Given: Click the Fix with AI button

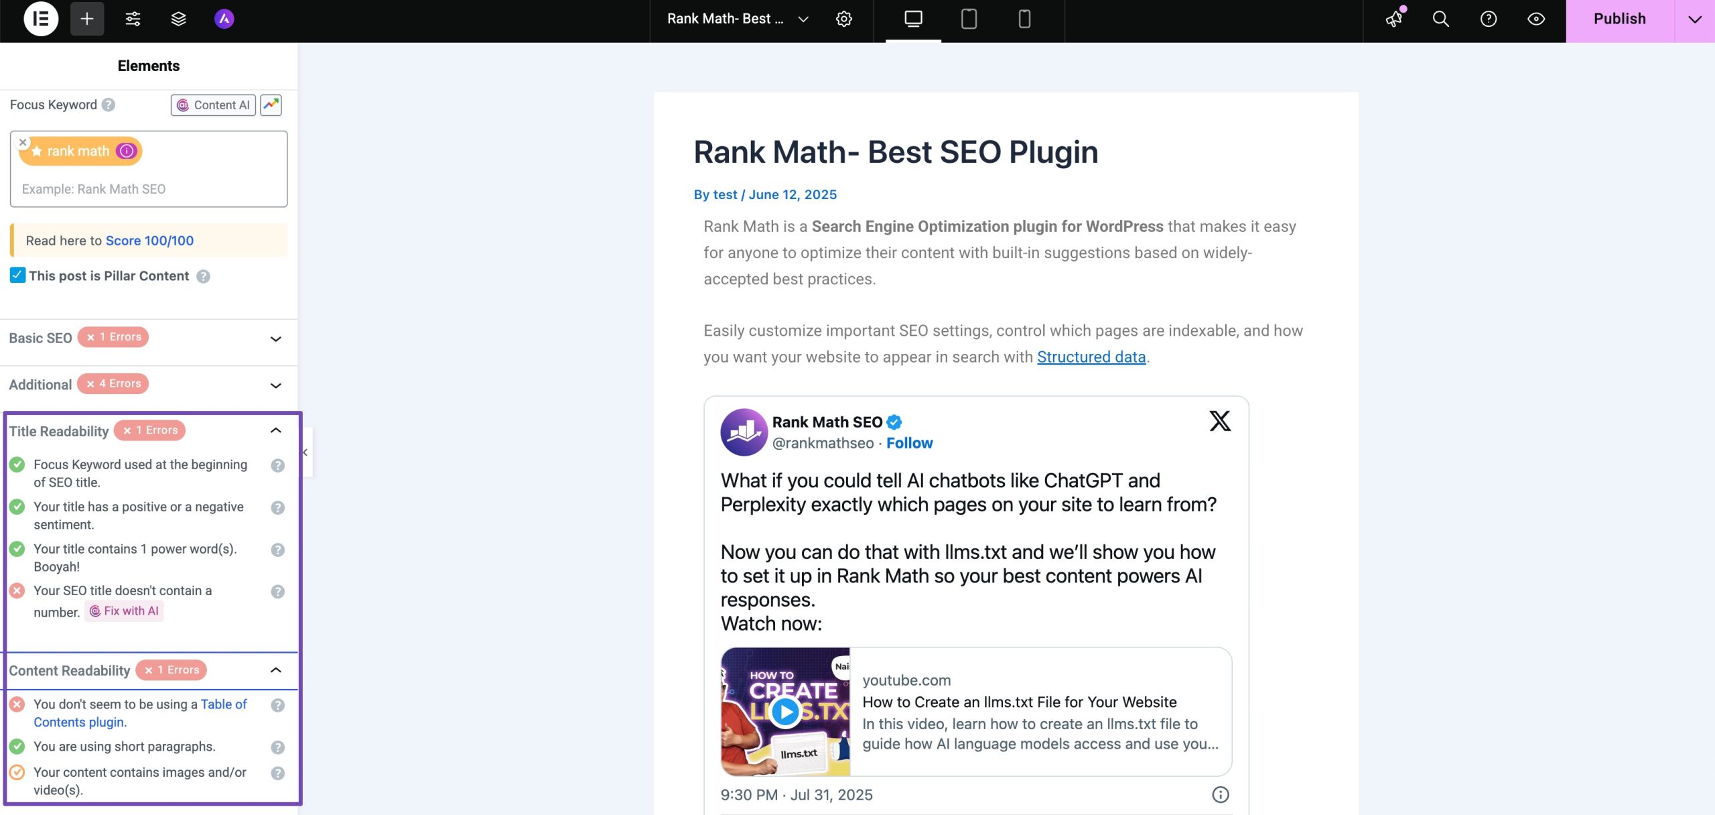Looking at the screenshot, I should [x=124, y=611].
